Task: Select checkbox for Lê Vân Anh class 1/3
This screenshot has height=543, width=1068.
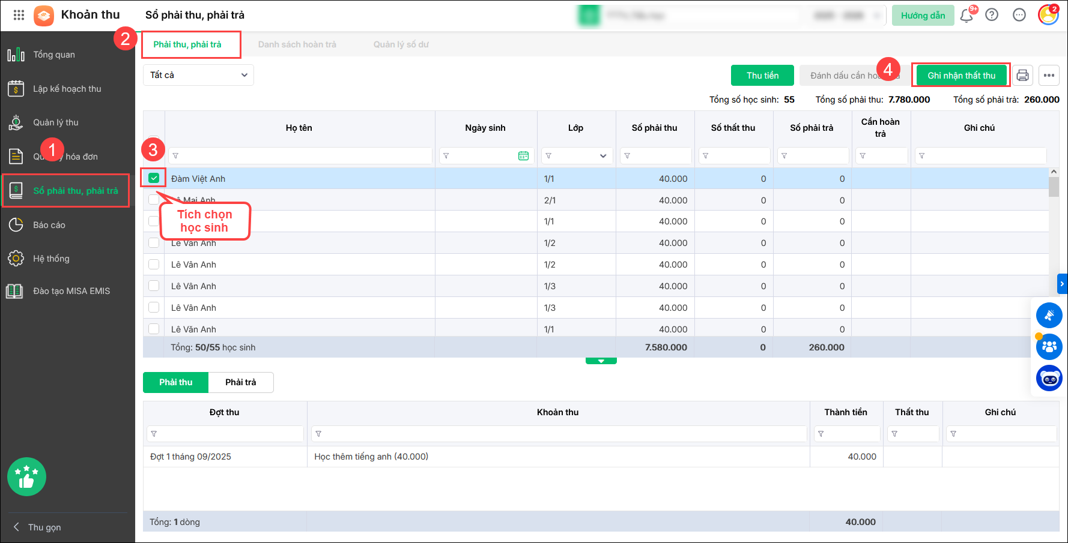Action: pyautogui.click(x=154, y=286)
